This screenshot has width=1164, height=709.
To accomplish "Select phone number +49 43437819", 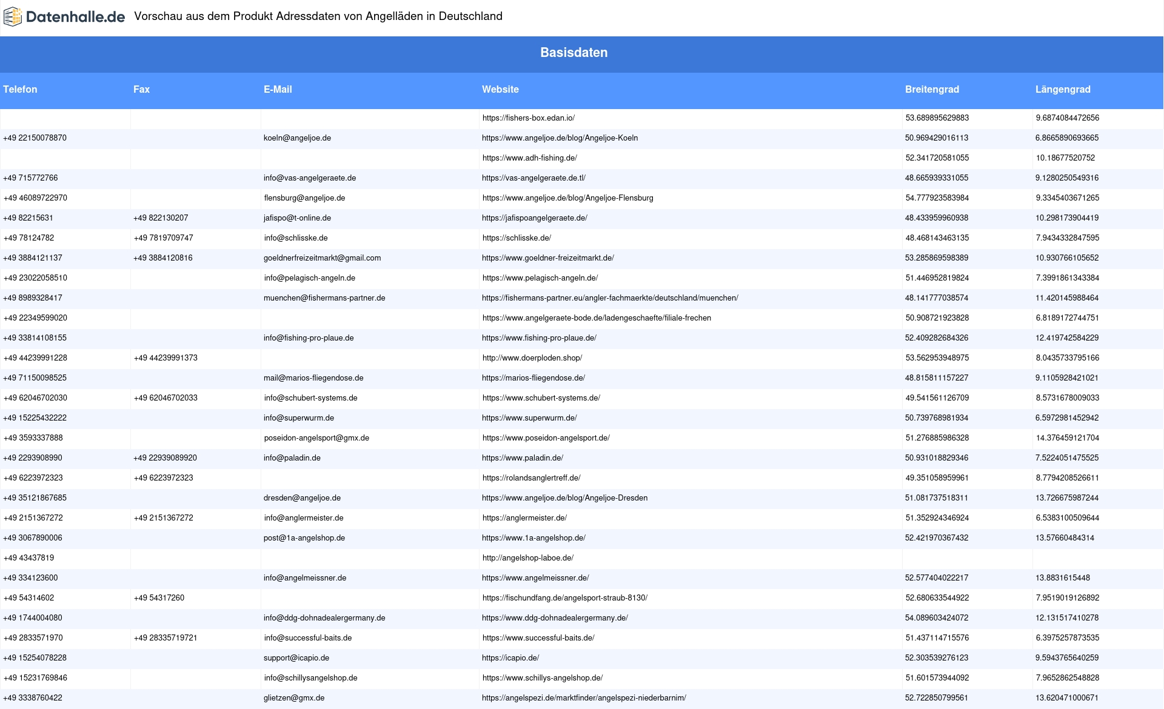I will pos(28,558).
